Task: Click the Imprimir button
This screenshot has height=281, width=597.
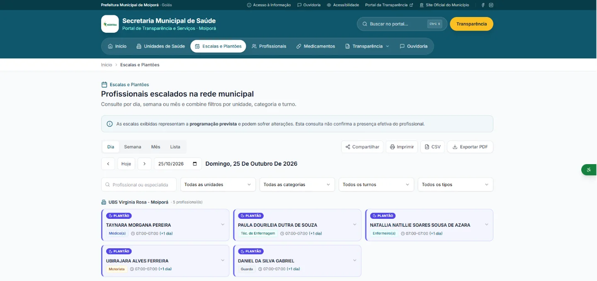Action: (x=402, y=147)
